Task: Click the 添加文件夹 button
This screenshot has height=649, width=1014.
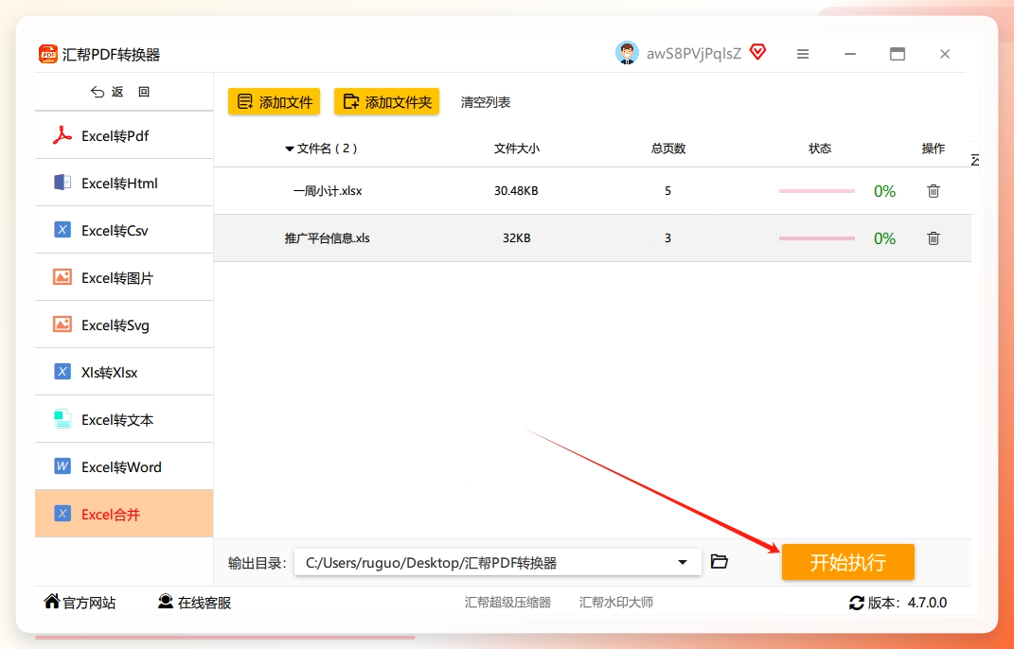Action: (x=386, y=101)
